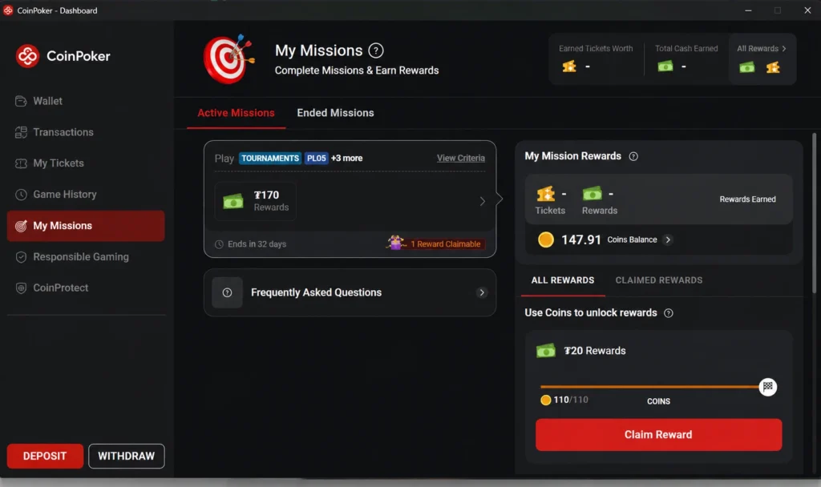Switch to Ended Missions tab
The height and width of the screenshot is (487, 821).
[x=336, y=113]
